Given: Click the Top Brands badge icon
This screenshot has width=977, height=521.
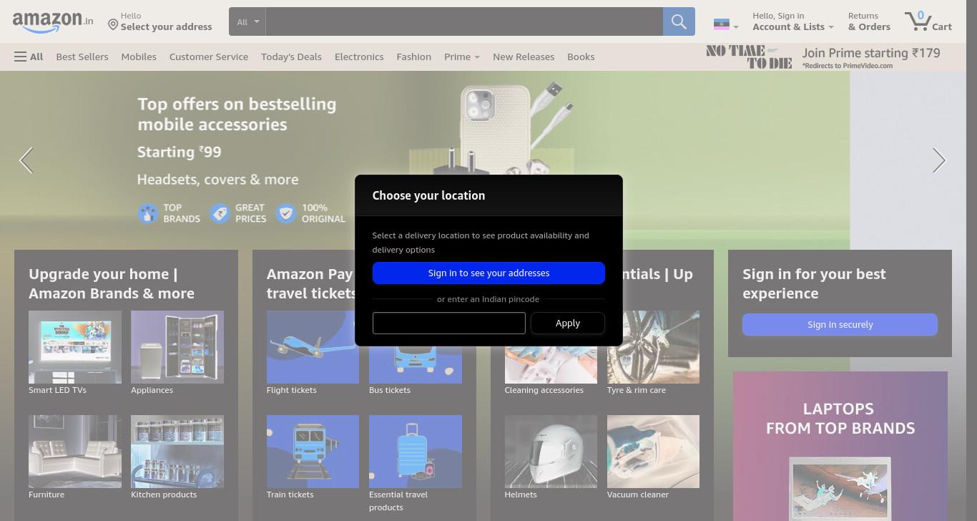Looking at the screenshot, I should [148, 213].
